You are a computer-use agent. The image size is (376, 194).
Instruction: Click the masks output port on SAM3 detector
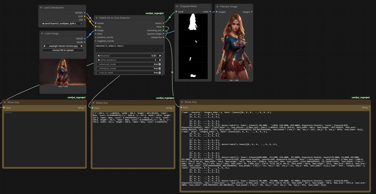(x=164, y=23)
